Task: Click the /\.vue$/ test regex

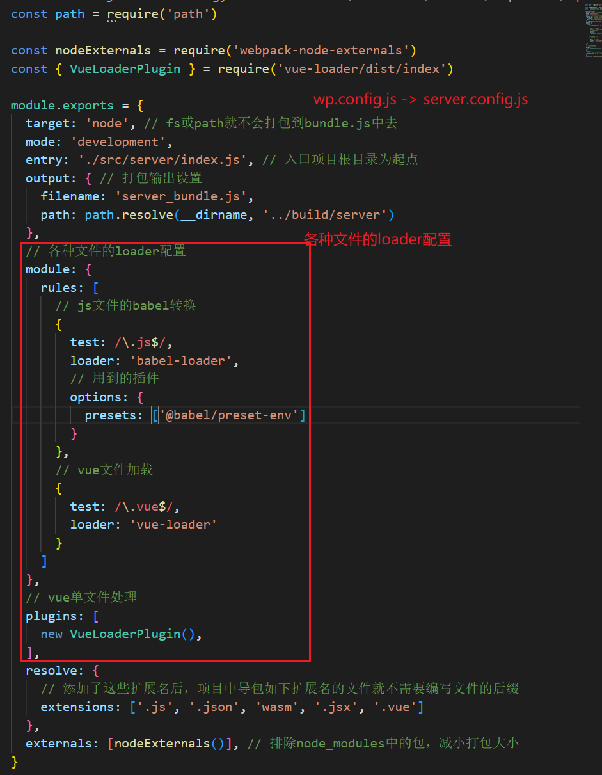Action: pyautogui.click(x=144, y=507)
